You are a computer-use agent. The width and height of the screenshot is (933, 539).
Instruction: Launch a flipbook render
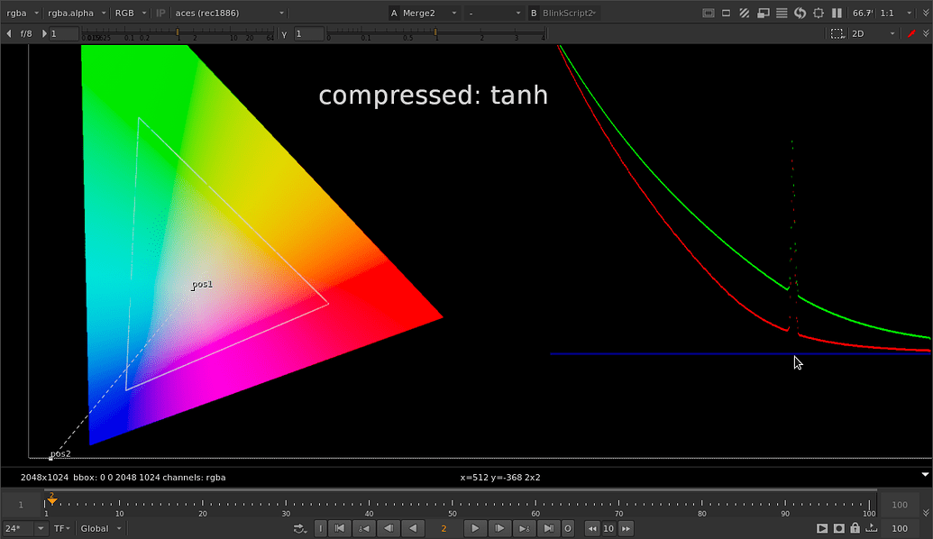823,528
